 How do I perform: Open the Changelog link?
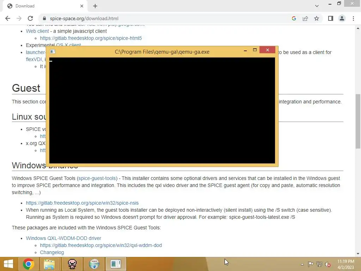[x=52, y=252]
